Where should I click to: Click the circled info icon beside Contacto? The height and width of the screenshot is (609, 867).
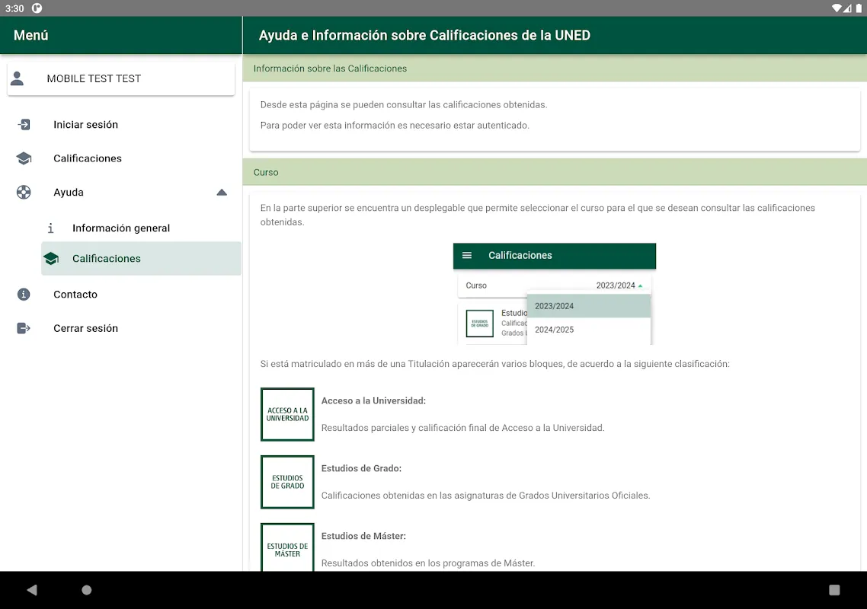tap(24, 295)
